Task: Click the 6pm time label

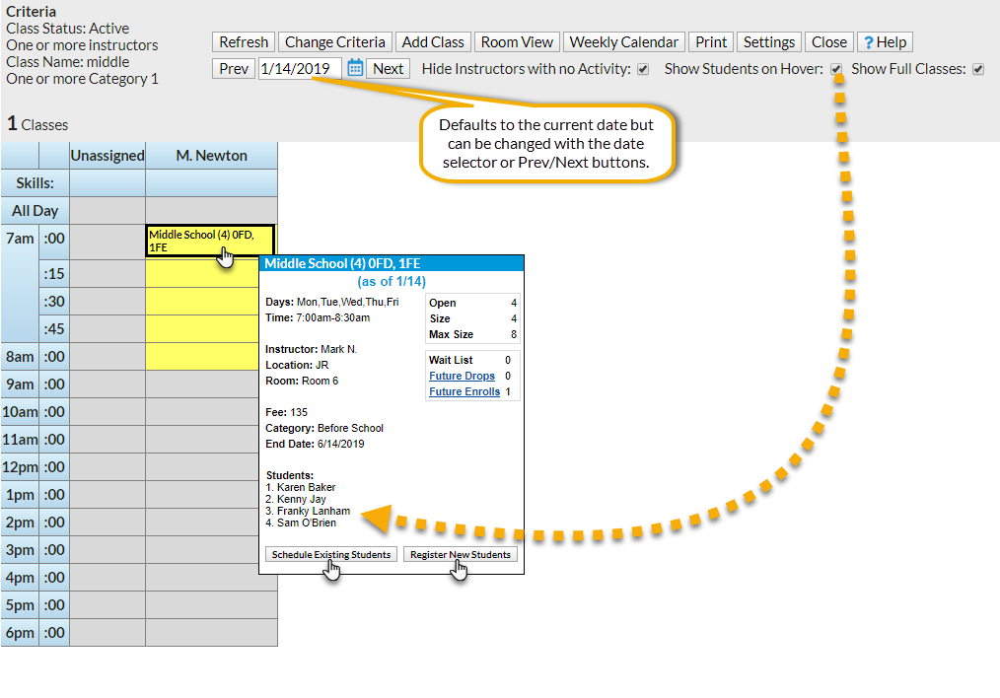Action: pyautogui.click(x=20, y=633)
